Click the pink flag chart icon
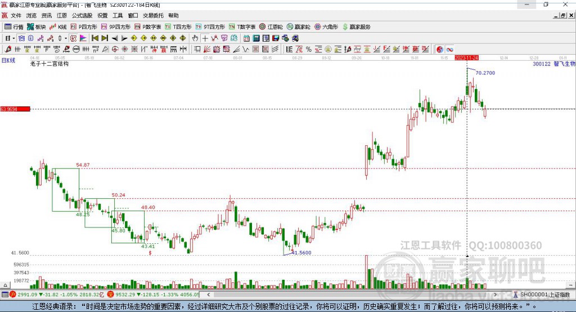This screenshot has height=312, width=576. [x=83, y=38]
